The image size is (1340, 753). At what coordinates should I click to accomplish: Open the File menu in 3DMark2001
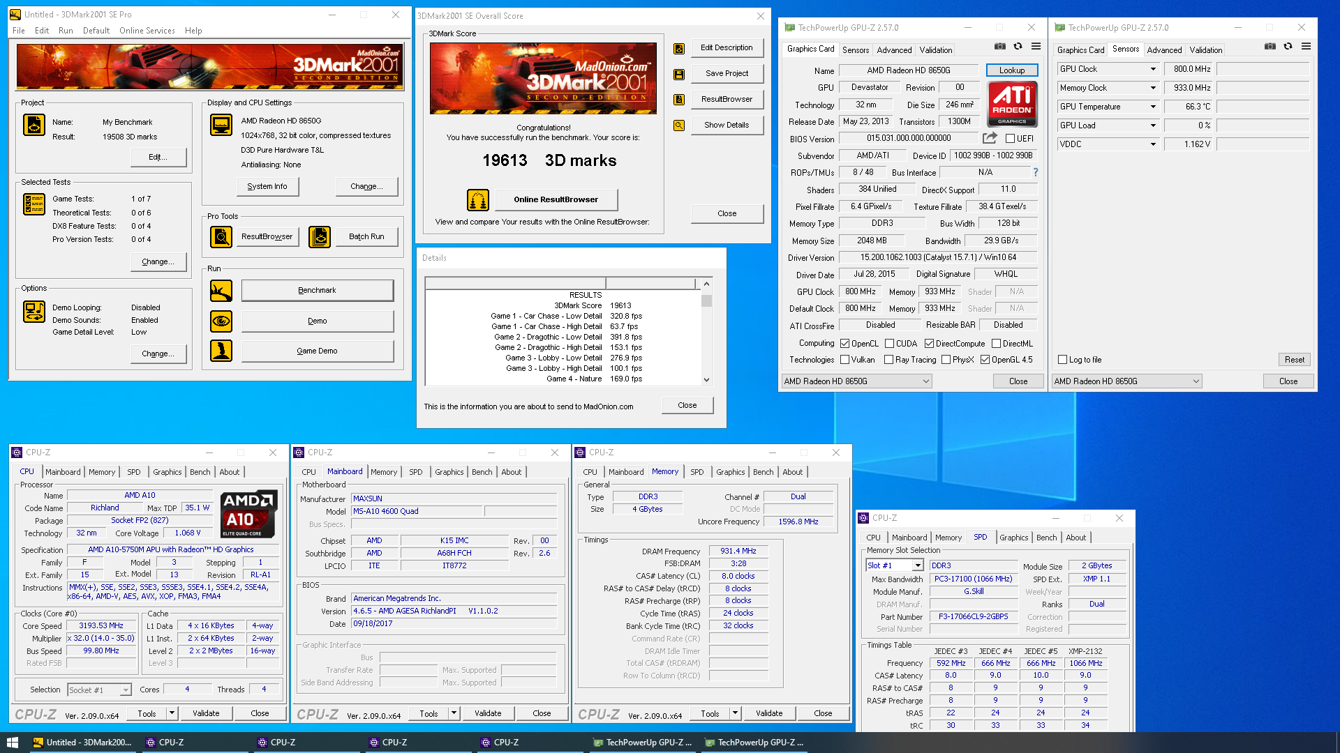(19, 31)
